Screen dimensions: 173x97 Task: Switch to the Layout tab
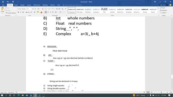[x=29, y=5]
